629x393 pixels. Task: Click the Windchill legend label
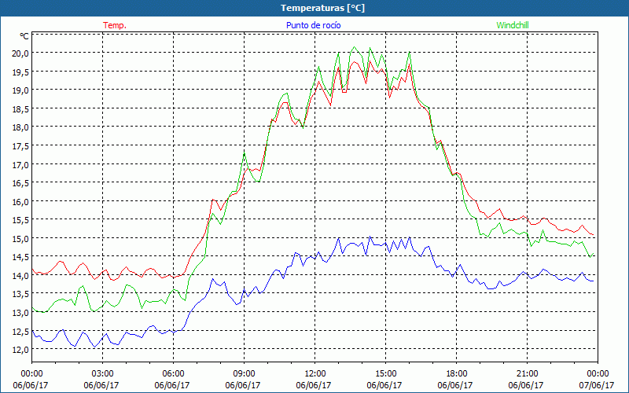(x=513, y=25)
